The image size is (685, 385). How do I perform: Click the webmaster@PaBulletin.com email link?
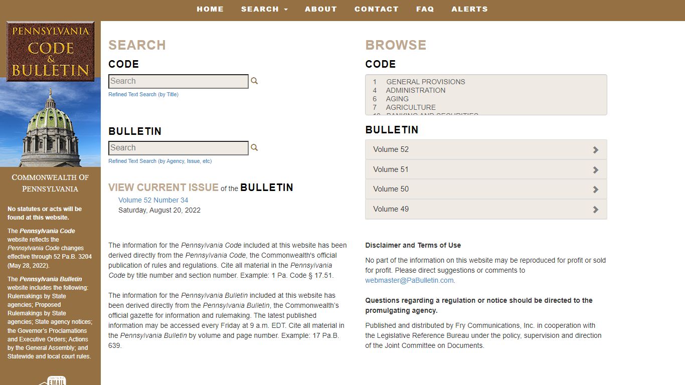[x=409, y=280]
